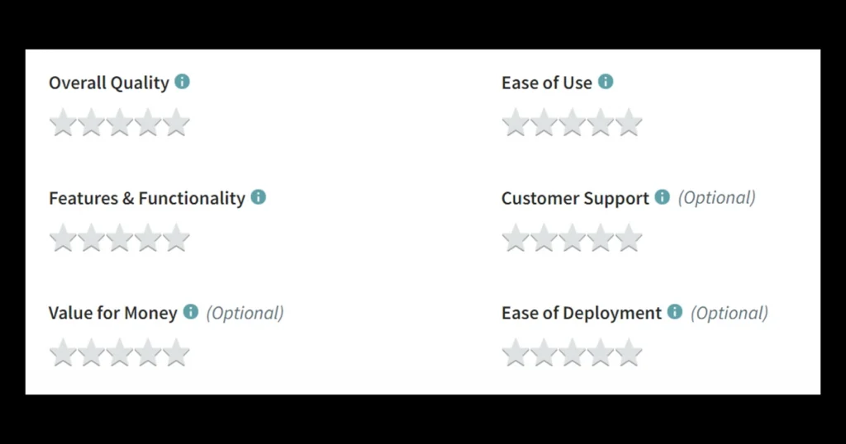
Task: Give Customer Support one star
Action: [x=516, y=238]
